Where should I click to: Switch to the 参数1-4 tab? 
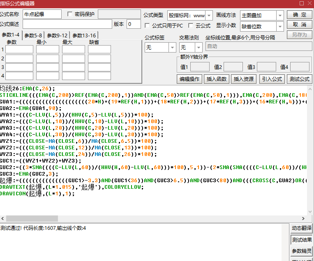[x=11, y=35]
